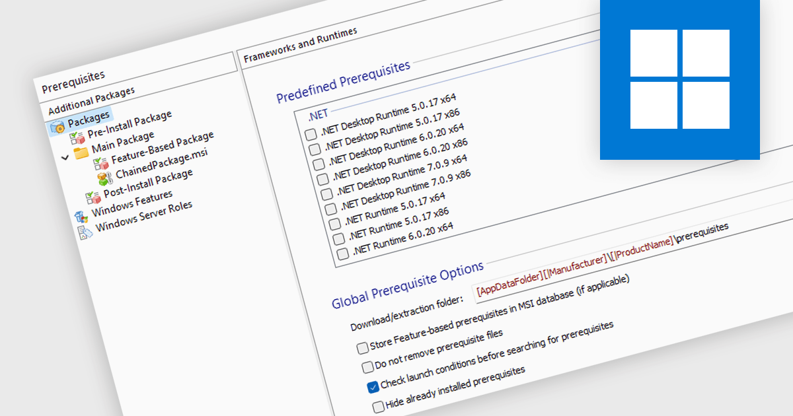Open the Windows Features icon
Image resolution: width=793 pixels, height=416 pixels.
click(81, 217)
